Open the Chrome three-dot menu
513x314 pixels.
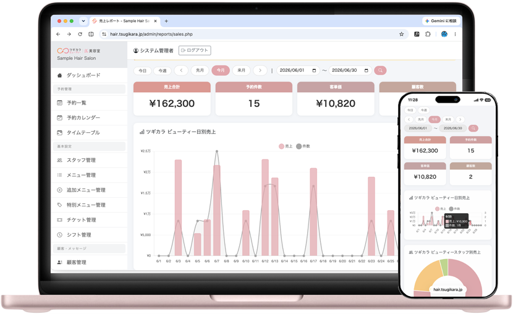click(x=455, y=34)
